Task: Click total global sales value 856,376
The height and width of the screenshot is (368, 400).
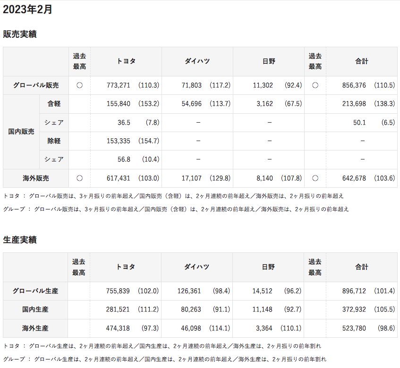Action: pyautogui.click(x=354, y=85)
